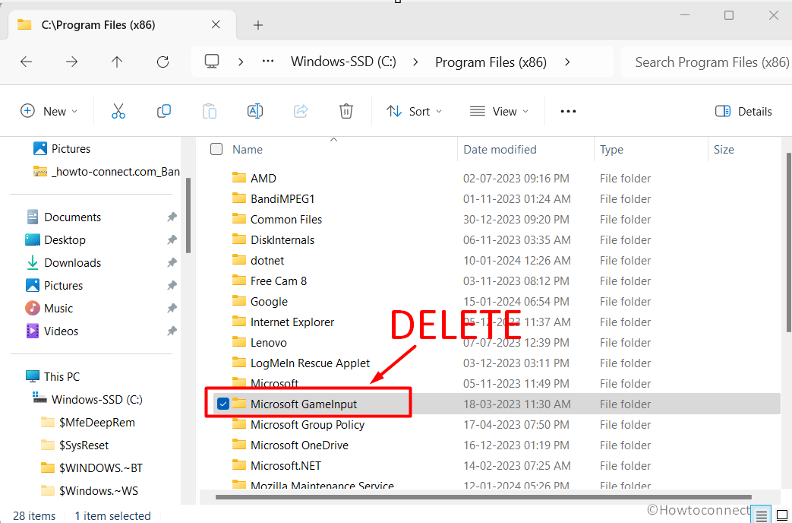Click Windows-SSD (C:) in the breadcrumb
Viewport: 792px width, 523px height.
coord(343,62)
